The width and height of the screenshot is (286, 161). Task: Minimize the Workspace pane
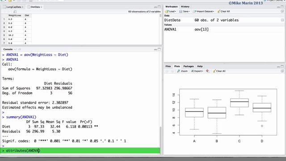click(x=278, y=7)
